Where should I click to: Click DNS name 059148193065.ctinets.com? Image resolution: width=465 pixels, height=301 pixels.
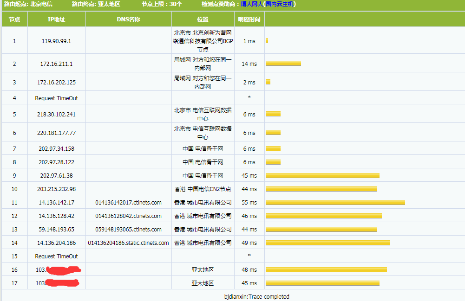[x=128, y=230]
